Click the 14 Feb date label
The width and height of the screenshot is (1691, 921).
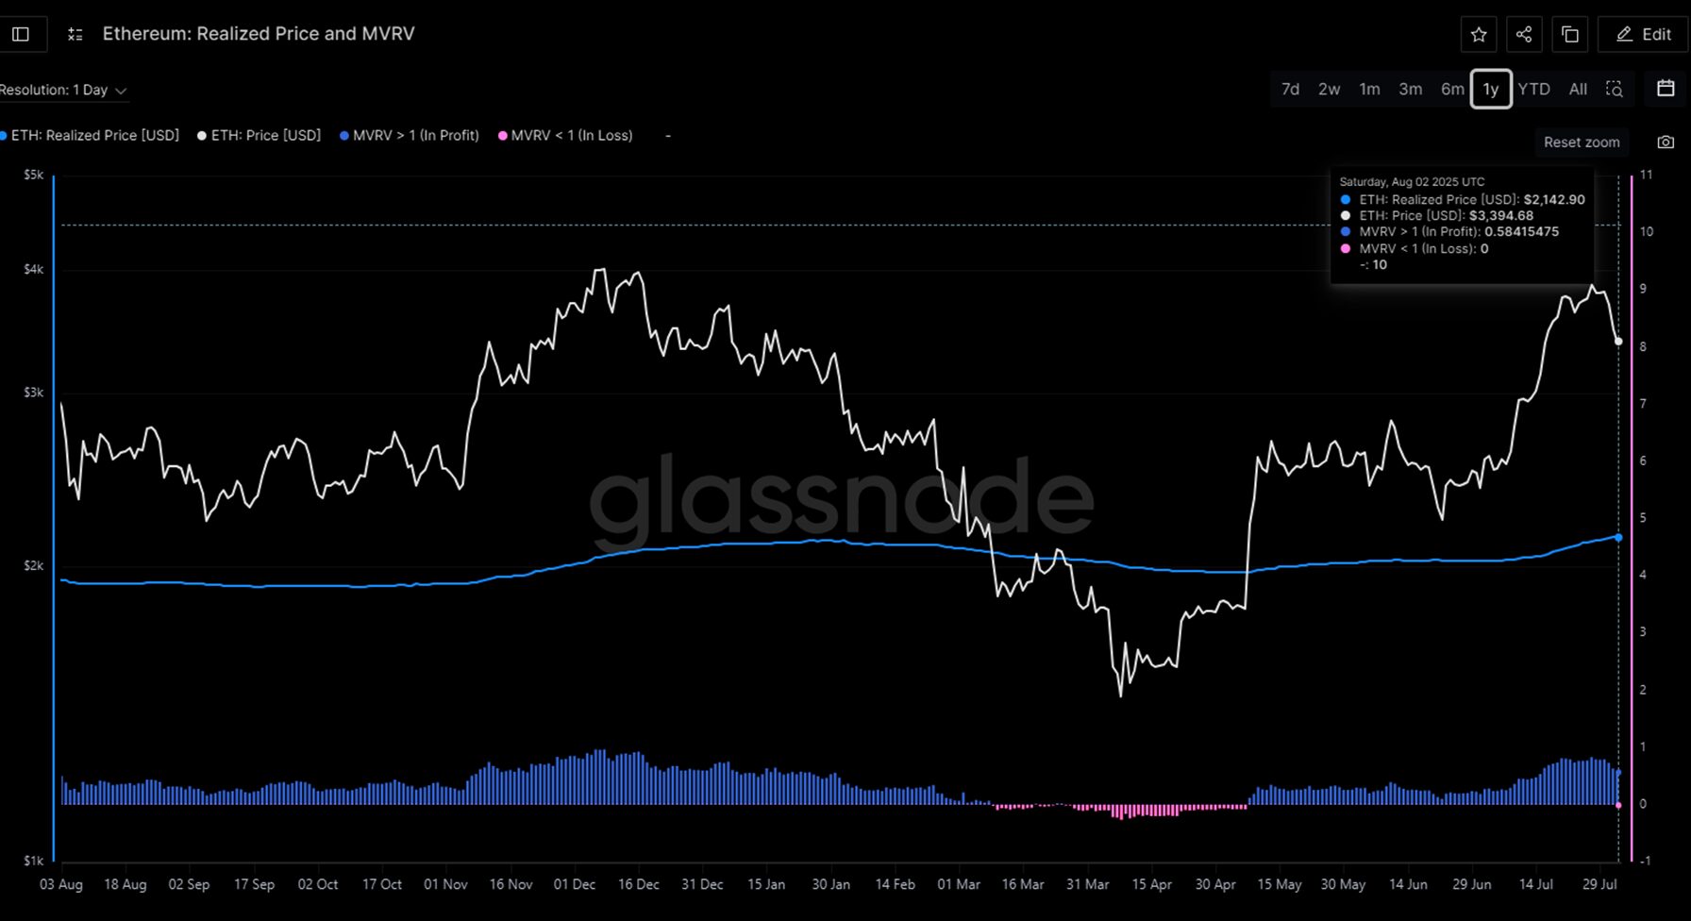pos(895,884)
